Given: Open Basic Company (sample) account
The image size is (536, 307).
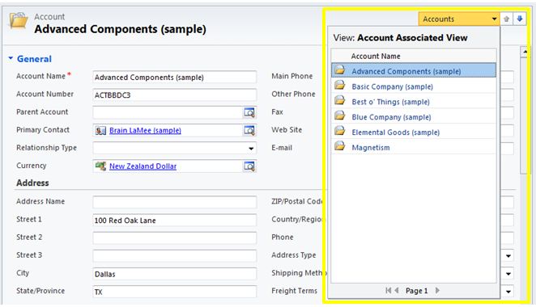Looking at the screenshot, I should (x=393, y=86).
